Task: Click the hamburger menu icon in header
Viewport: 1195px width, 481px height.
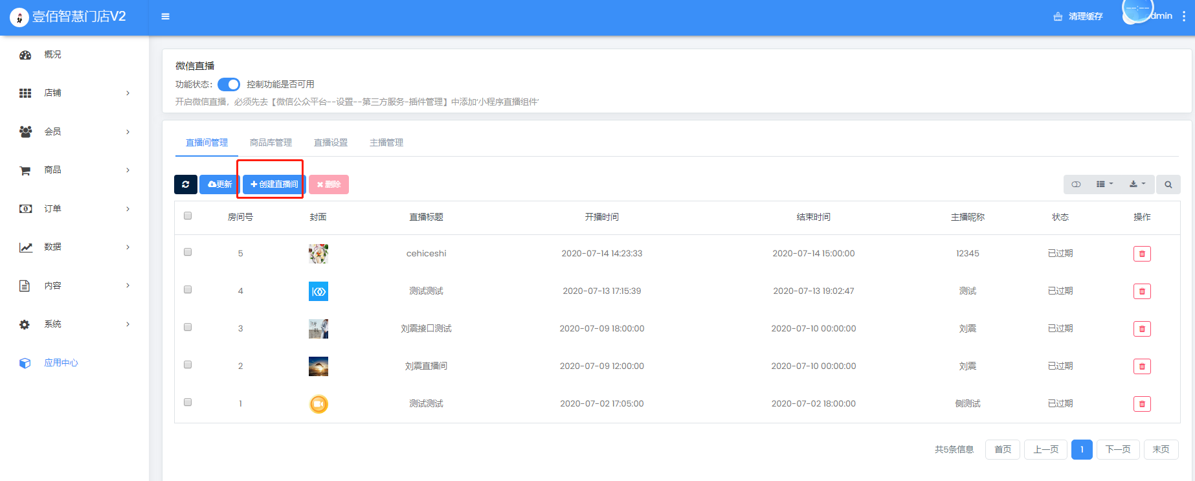Action: click(x=166, y=16)
